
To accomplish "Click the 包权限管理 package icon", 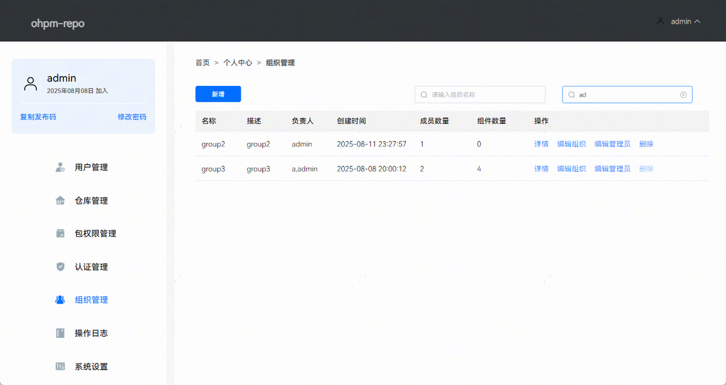I will point(60,233).
